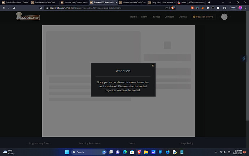
Task: Close the Attention dialog with the X
Action: pos(153,66)
